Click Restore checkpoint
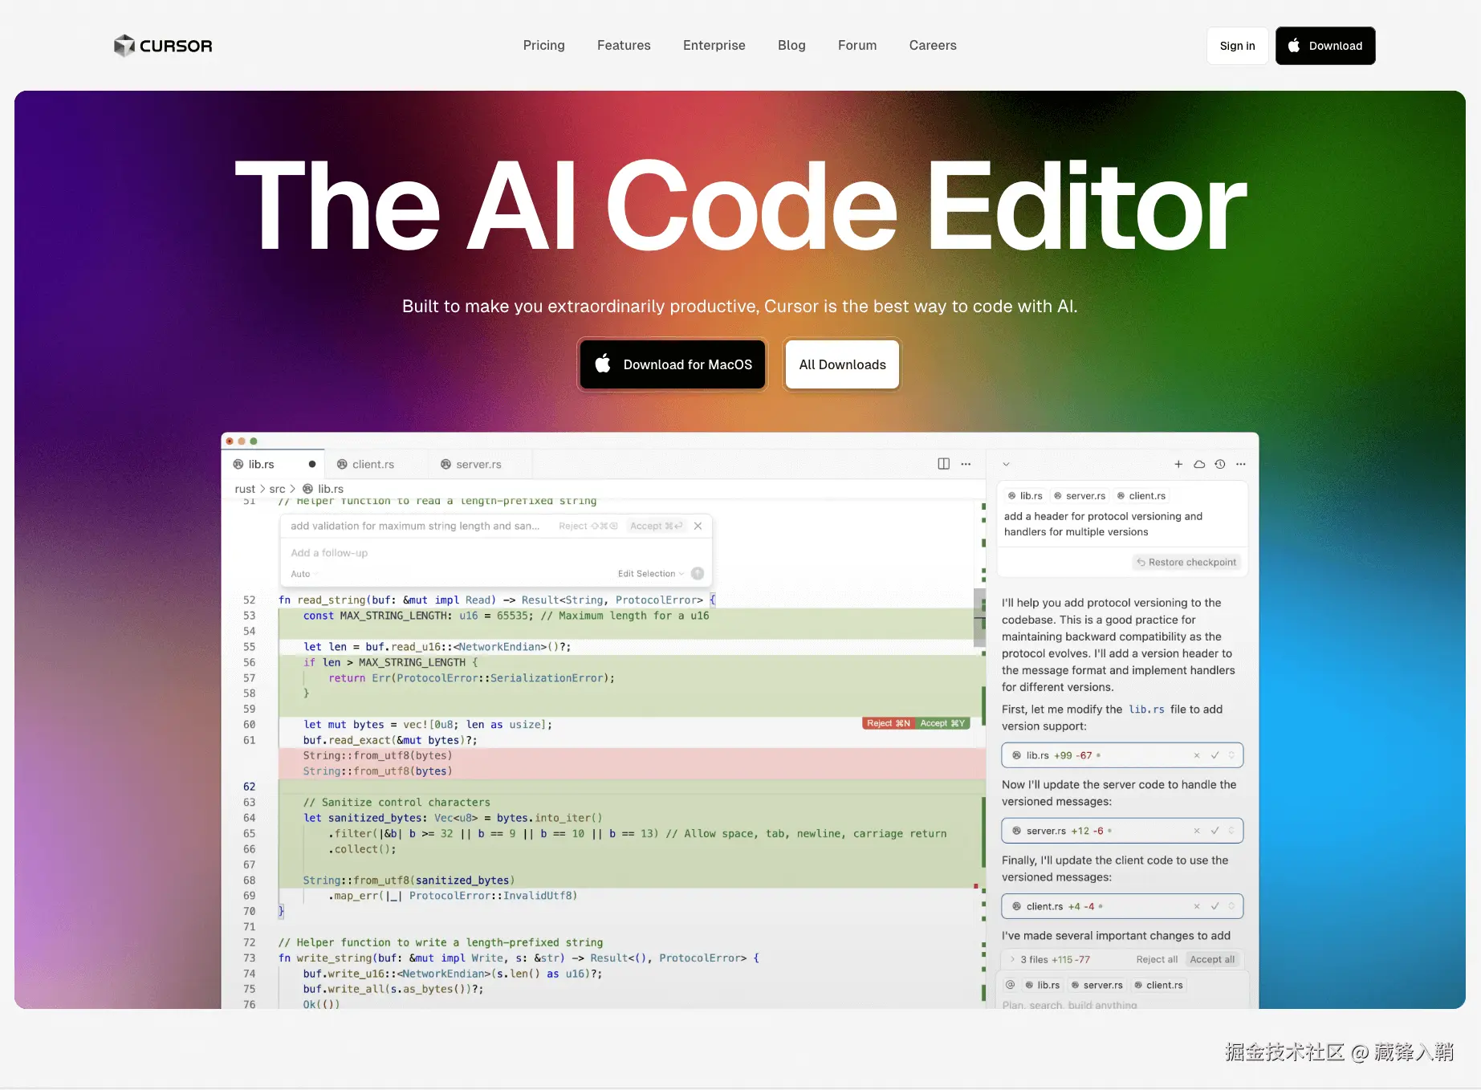The image size is (1481, 1090). (1186, 563)
